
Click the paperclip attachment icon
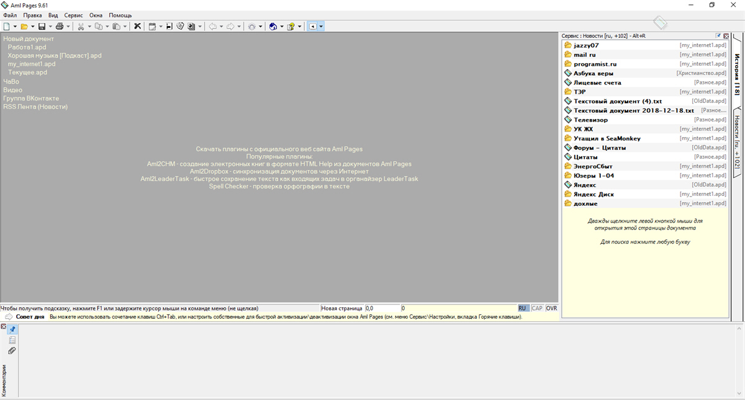point(12,351)
